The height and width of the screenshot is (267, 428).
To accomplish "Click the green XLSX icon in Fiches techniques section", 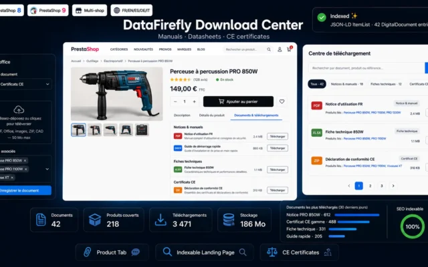I will pos(178,170).
